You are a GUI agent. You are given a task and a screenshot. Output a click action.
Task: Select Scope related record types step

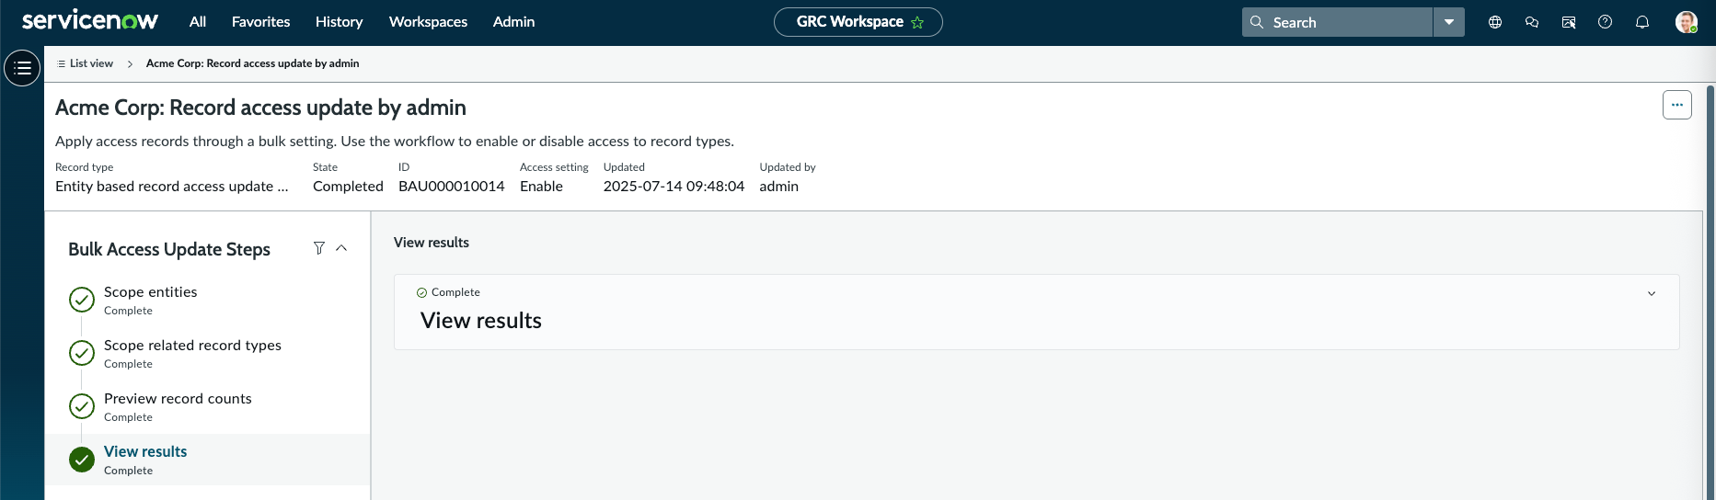[207, 354]
